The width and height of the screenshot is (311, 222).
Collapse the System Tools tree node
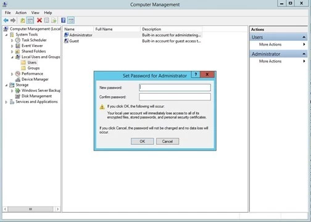point(6,35)
